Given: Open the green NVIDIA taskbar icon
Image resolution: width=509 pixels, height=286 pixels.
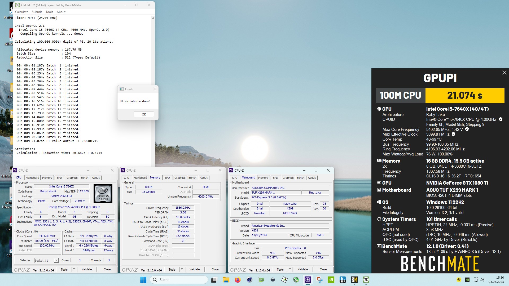Looking at the screenshot, I should click(x=331, y=280).
